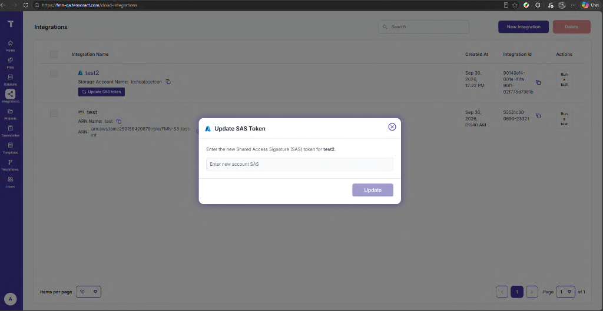Open the Home page in sidebar
Image resolution: width=603 pixels, height=311 pixels.
point(11,46)
